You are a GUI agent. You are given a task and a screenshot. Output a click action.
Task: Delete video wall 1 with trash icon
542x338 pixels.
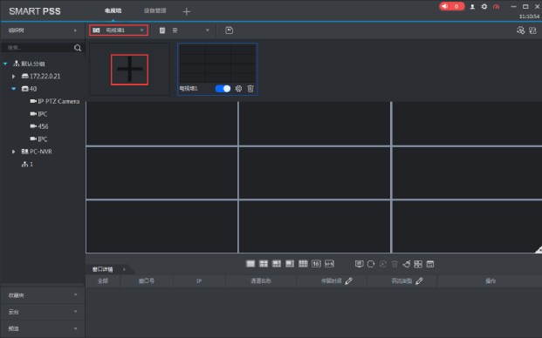(250, 89)
